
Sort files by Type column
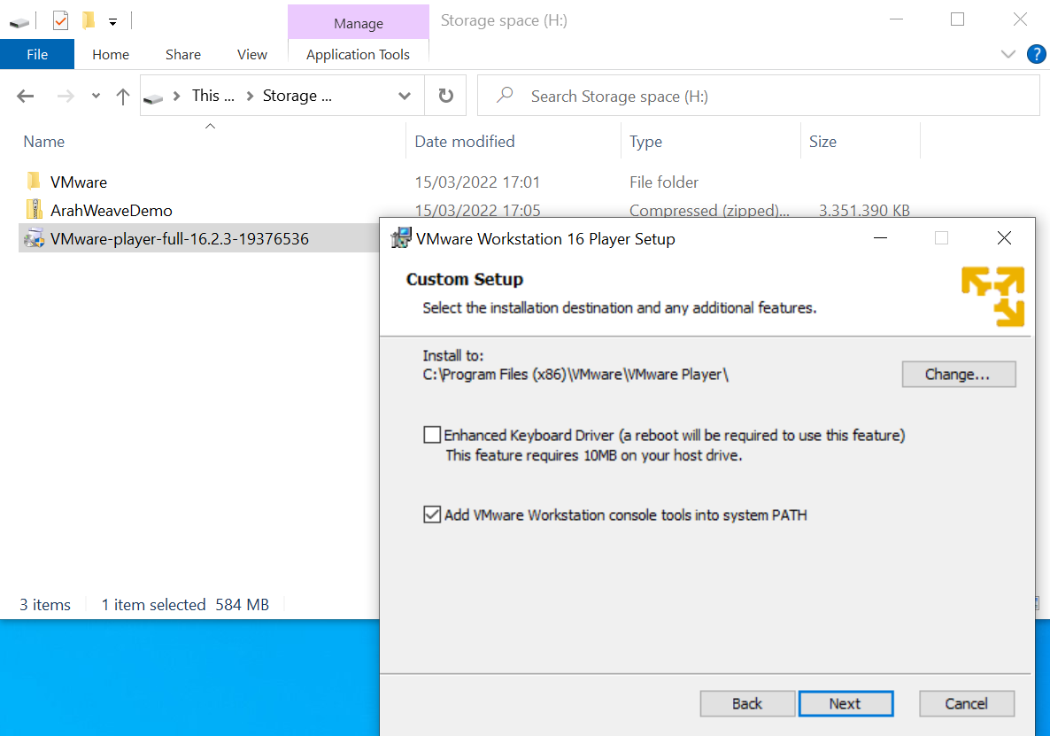point(645,142)
